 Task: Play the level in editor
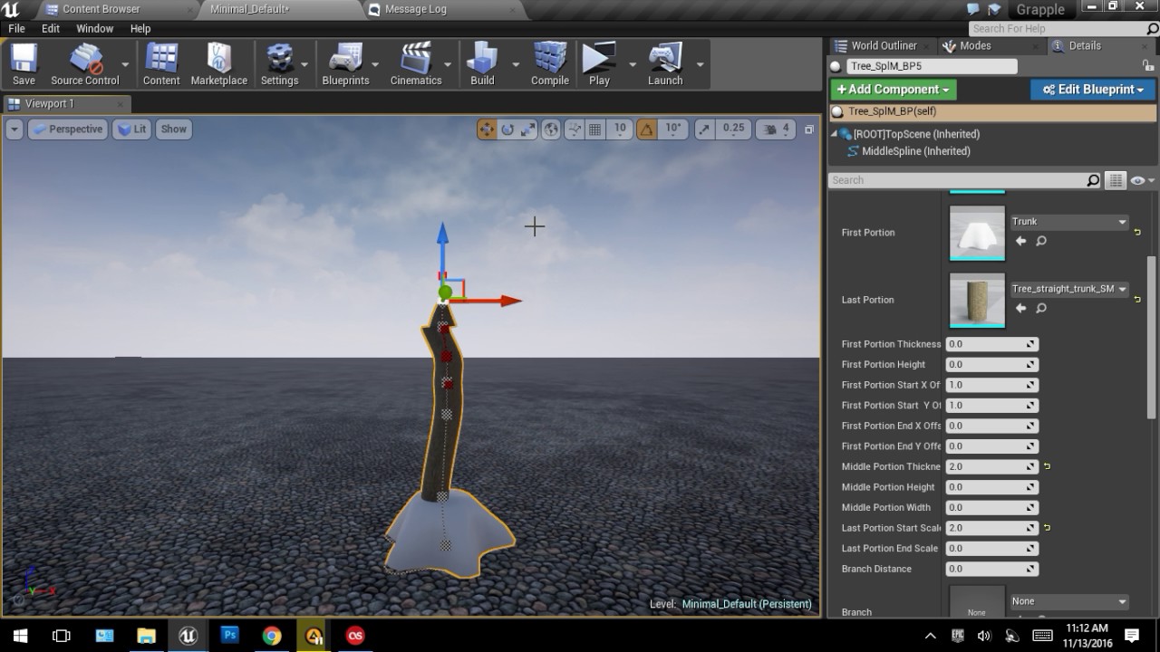coord(599,64)
